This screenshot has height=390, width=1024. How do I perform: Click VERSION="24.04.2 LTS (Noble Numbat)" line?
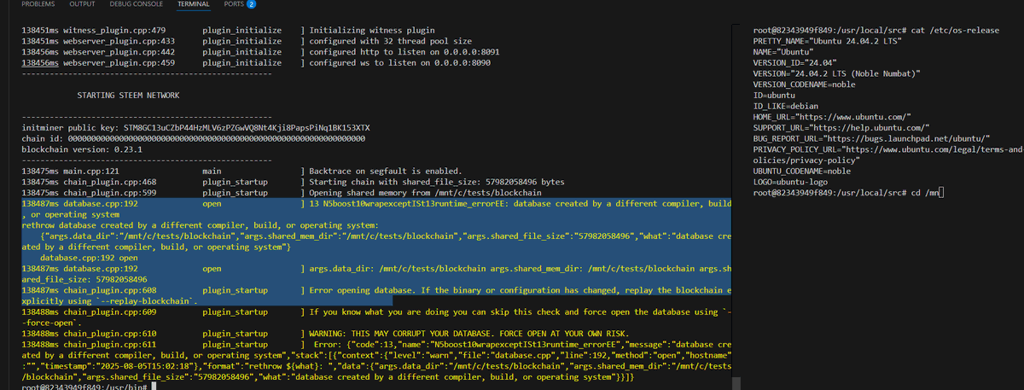(x=836, y=73)
